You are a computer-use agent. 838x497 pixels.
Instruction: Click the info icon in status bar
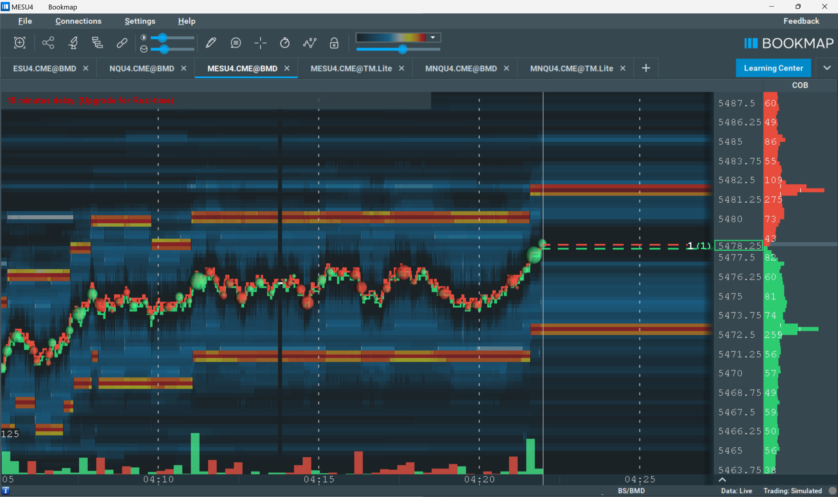coord(5,491)
